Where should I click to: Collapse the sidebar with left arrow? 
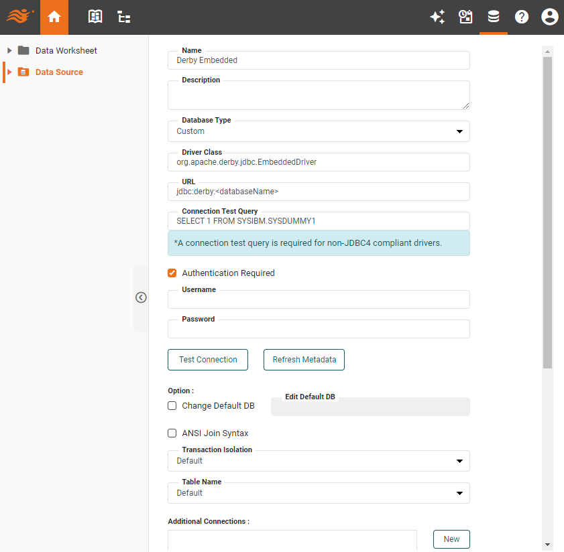pyautogui.click(x=141, y=297)
